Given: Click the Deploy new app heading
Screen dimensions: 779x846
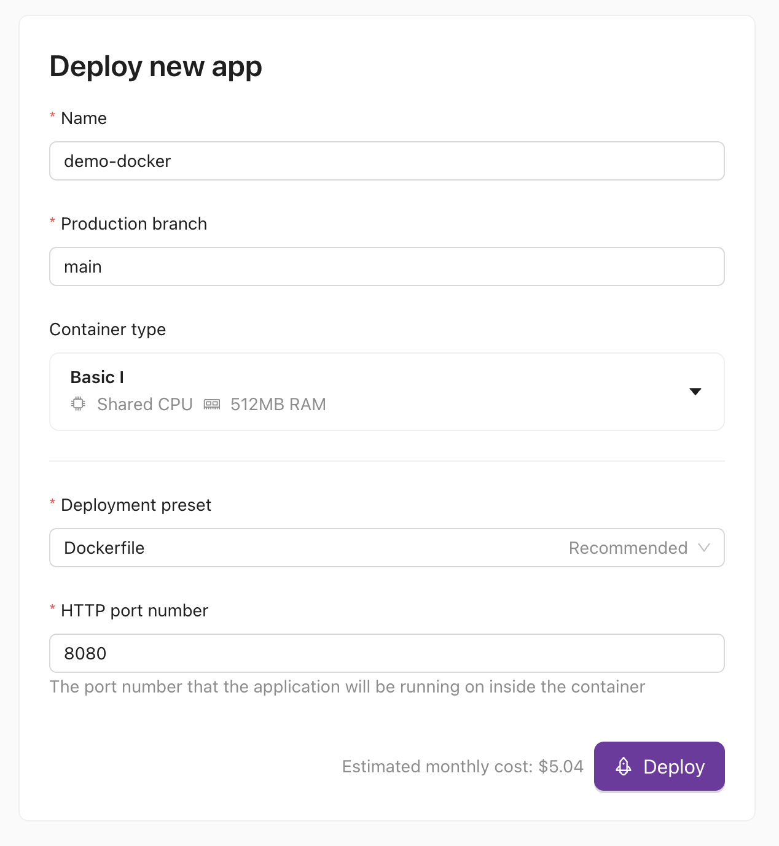Looking at the screenshot, I should click(155, 66).
